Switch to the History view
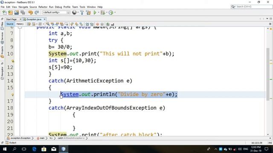The image size is (273, 153). (20, 24)
